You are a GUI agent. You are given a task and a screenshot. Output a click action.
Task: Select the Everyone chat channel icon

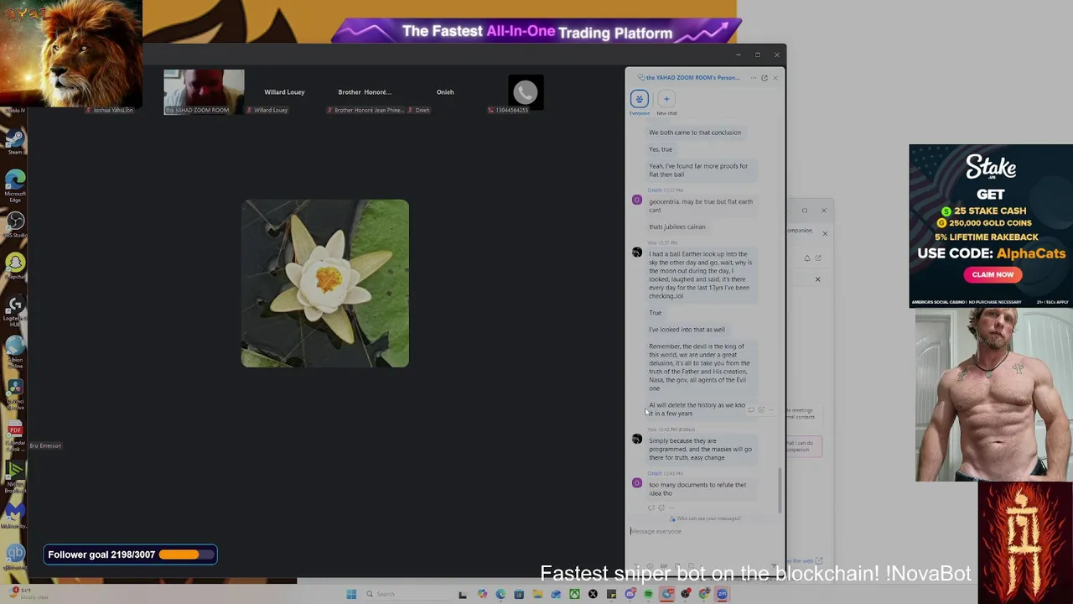pyautogui.click(x=639, y=99)
